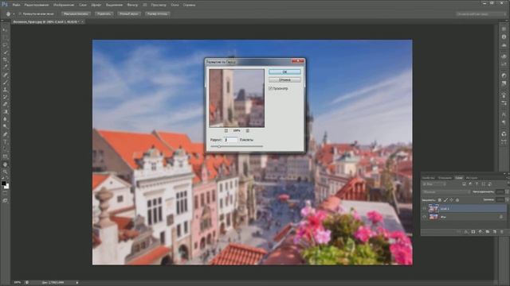Screen dimensions: 510x286
Task: Confirm Gaussian blur with OK button
Action: point(284,71)
